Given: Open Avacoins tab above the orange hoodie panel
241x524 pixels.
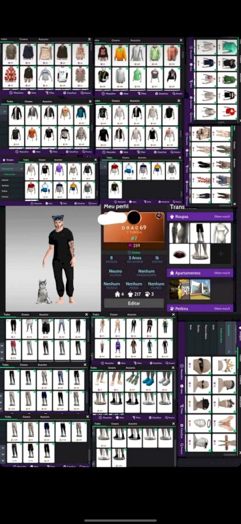Looking at the screenshot, I should (135, 40).
